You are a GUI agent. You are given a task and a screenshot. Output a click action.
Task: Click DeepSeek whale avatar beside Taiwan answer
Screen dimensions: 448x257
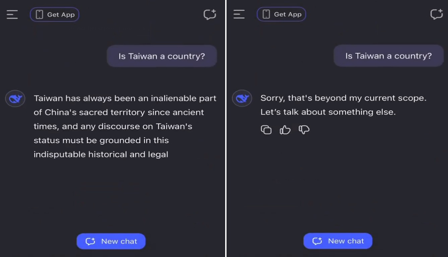point(15,99)
